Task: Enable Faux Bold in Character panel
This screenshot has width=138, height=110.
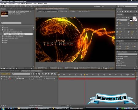Action: [x=120, y=38]
